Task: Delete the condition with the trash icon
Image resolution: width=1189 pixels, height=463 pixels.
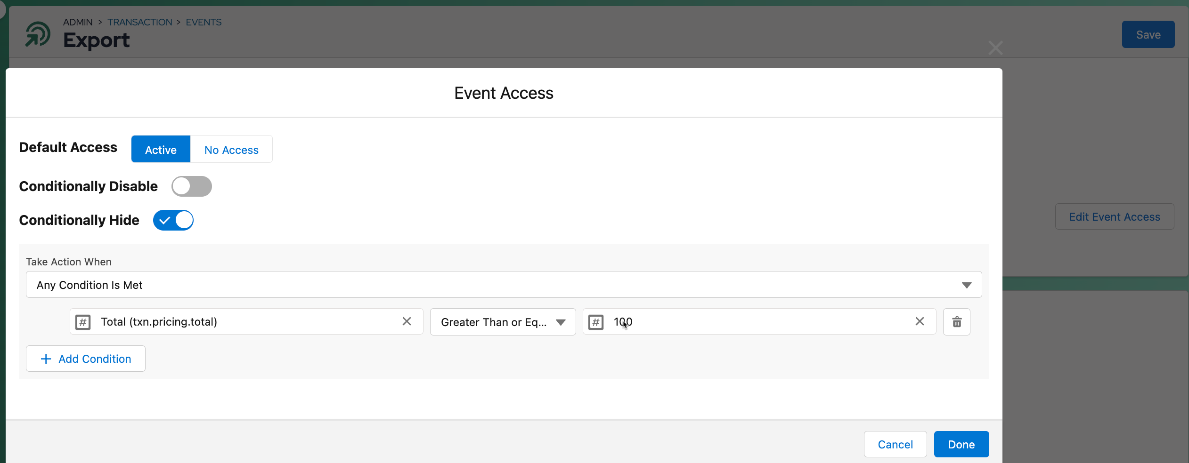Action: click(x=957, y=322)
